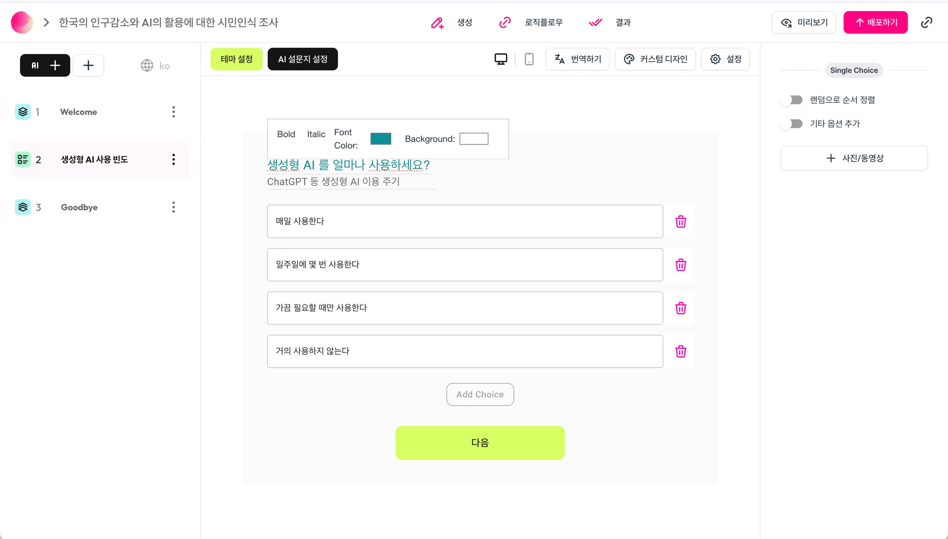This screenshot has width=948, height=539.
Task: Open Goodbye page three-dot menu
Action: point(174,207)
